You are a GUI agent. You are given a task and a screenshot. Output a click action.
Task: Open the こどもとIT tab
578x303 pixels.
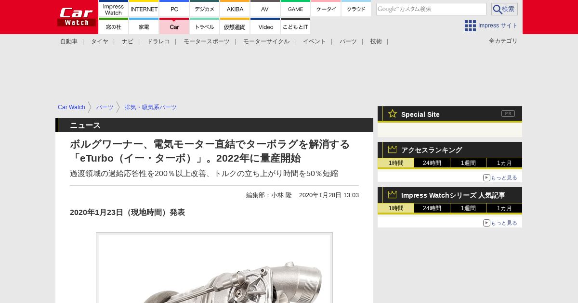[296, 26]
